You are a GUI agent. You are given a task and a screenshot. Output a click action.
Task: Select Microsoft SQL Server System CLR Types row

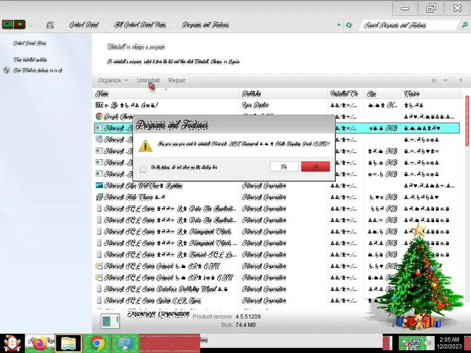click(x=276, y=301)
